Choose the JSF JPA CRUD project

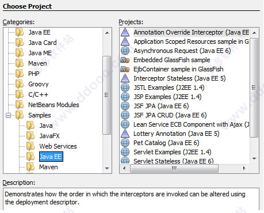(x=170, y=115)
